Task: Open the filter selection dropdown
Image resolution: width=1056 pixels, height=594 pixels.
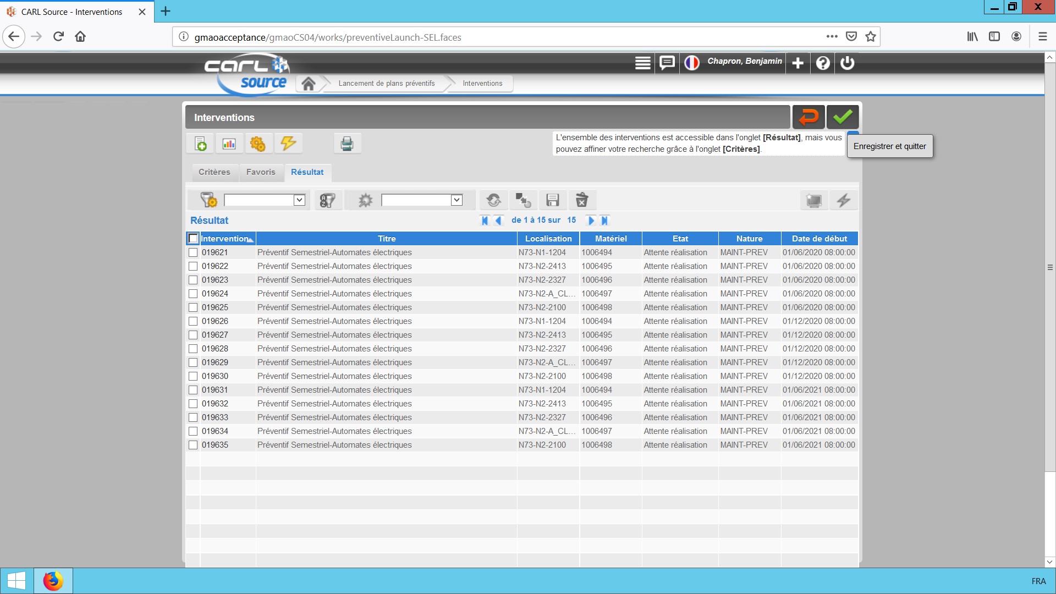Action: tap(299, 200)
